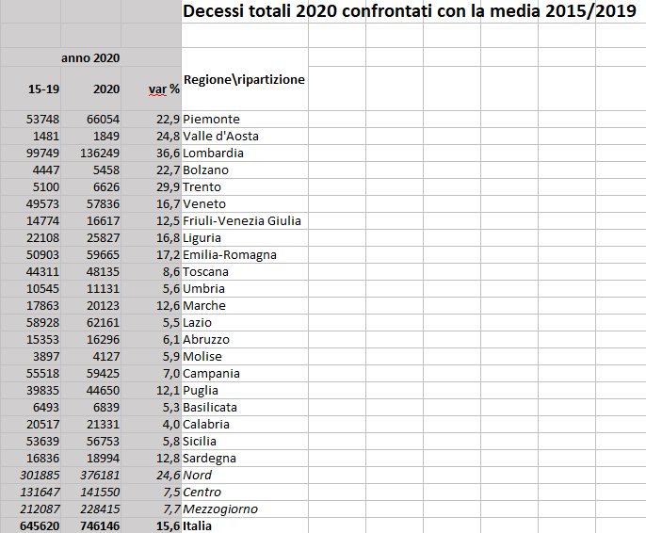The image size is (646, 533).
Task: Select the 'Trento' cell
Action: [x=245, y=186]
